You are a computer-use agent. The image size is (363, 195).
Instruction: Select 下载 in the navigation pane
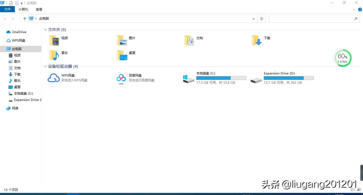click(x=15, y=74)
